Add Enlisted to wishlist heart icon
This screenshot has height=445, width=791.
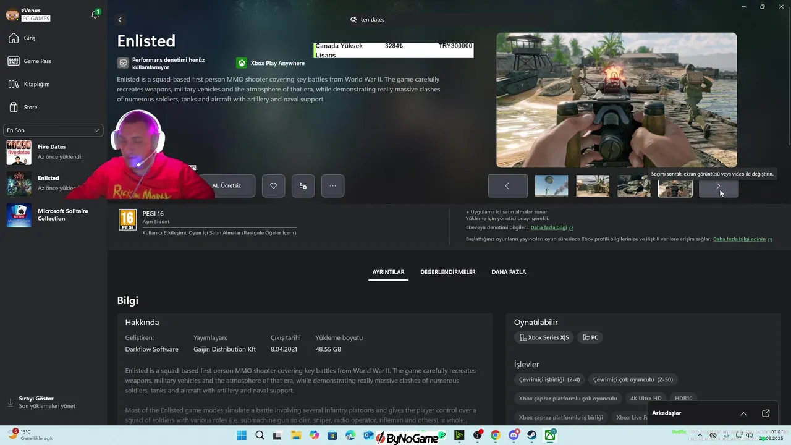coord(274,185)
